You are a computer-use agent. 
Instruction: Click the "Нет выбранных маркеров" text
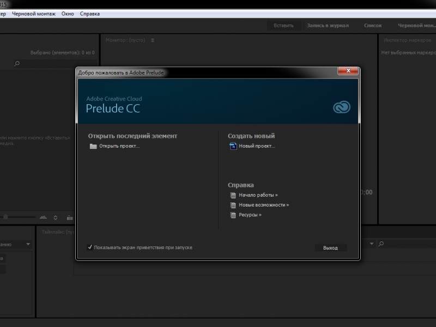point(408,52)
